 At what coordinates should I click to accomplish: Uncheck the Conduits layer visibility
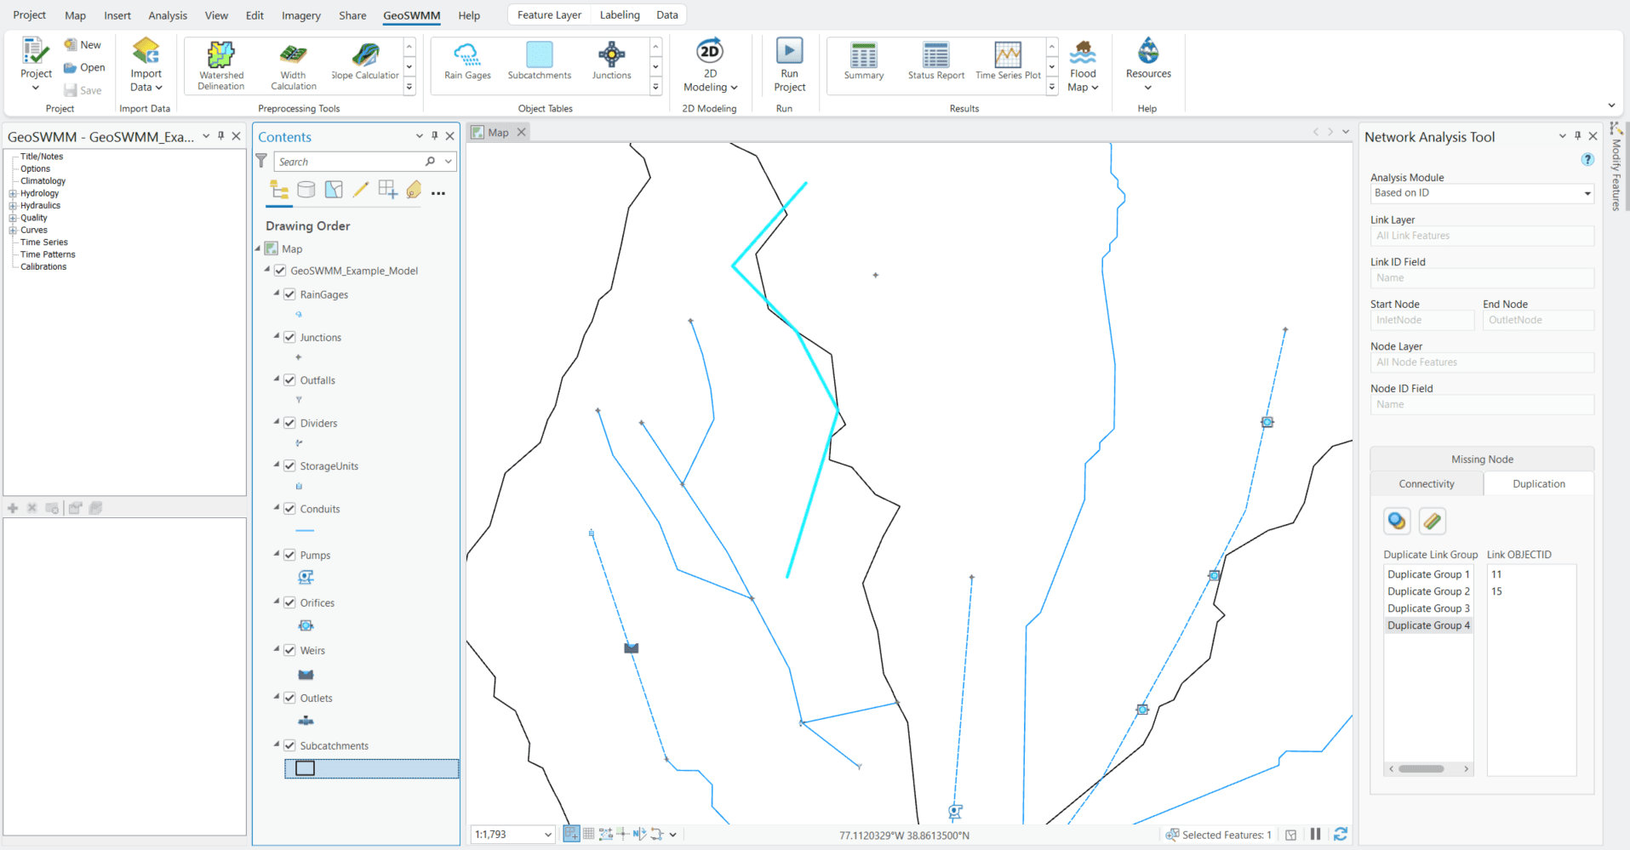[x=289, y=508]
